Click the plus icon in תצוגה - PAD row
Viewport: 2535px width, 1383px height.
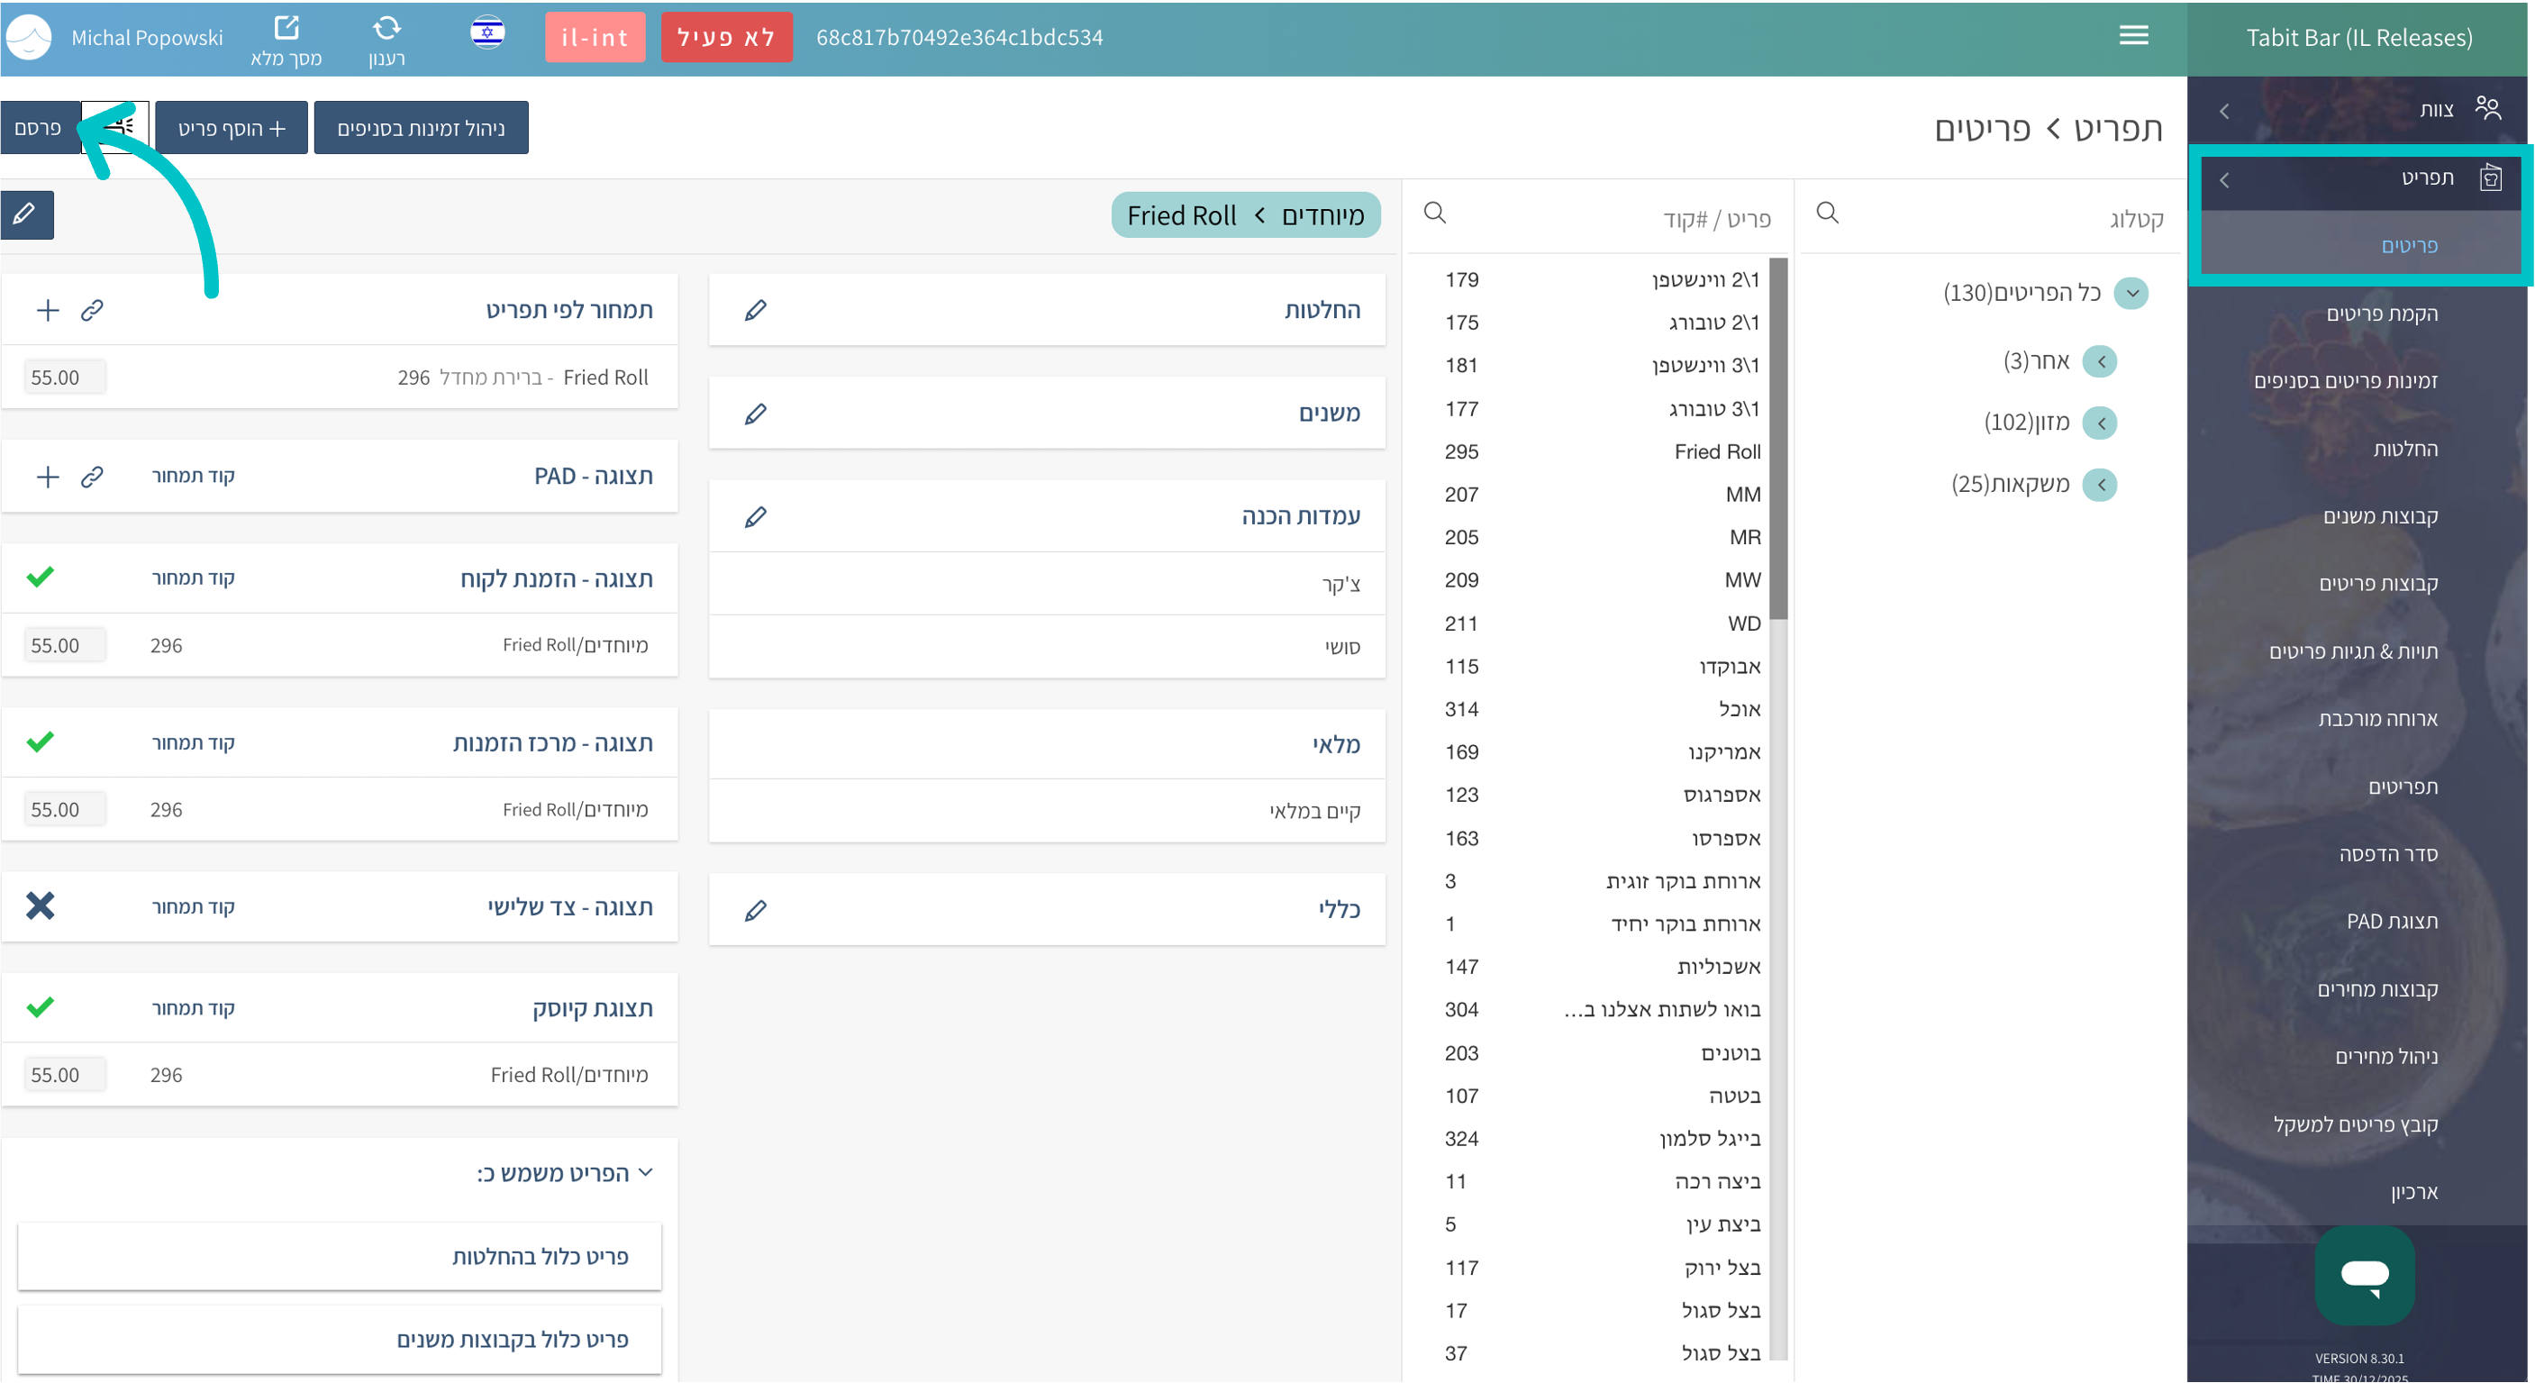coord(47,478)
